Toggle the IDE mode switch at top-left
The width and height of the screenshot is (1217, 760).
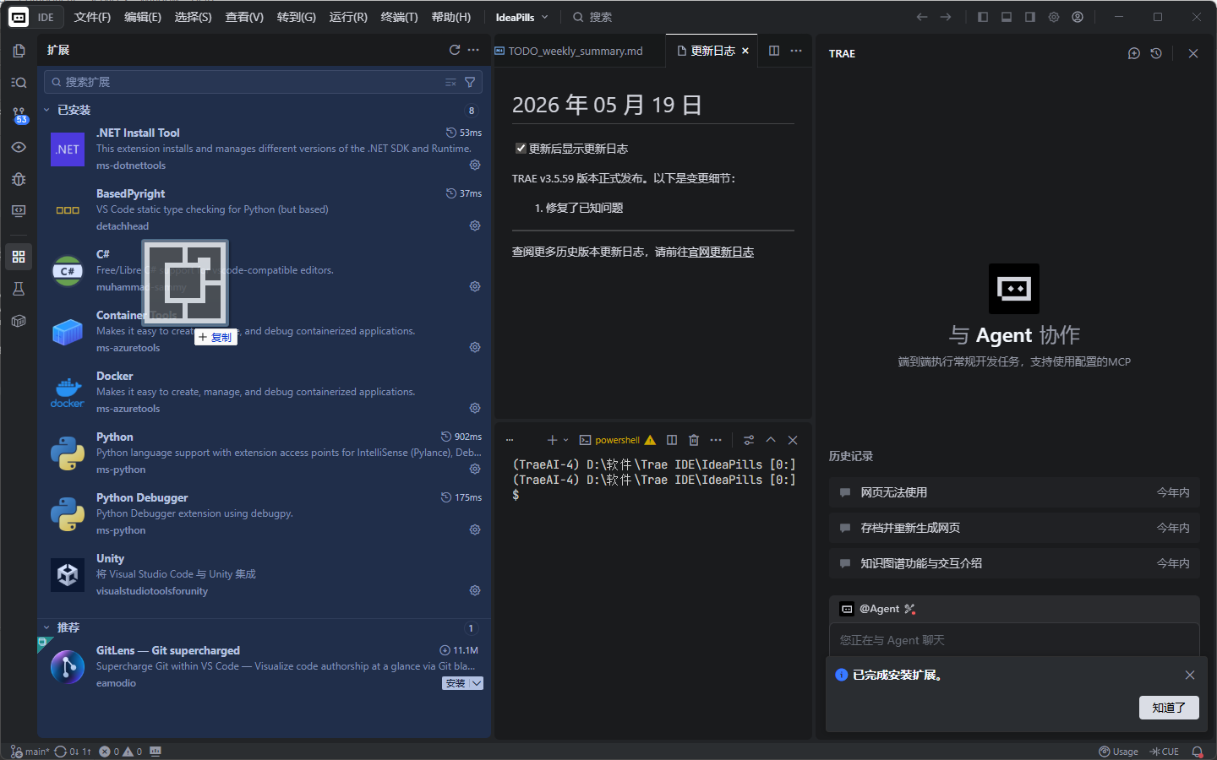click(x=35, y=17)
